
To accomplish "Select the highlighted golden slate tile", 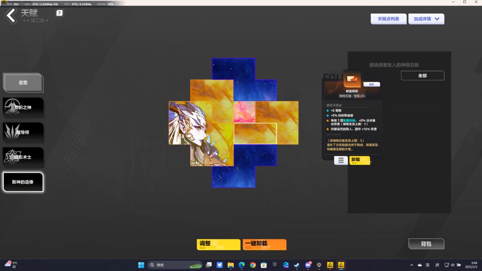I will pyautogui.click(x=255, y=134).
